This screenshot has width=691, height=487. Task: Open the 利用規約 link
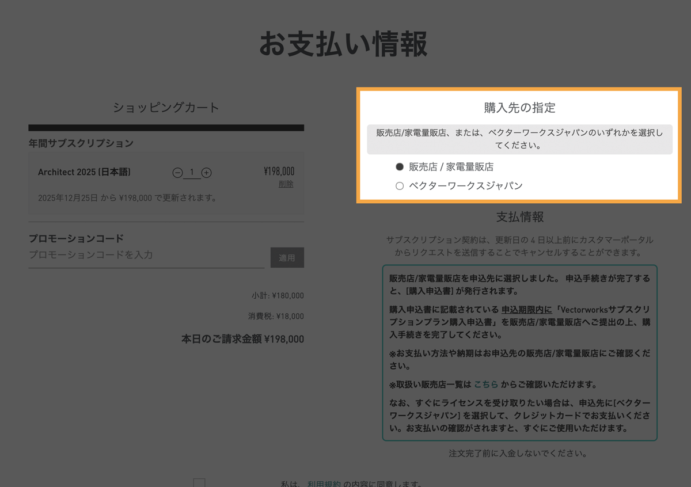(x=324, y=484)
